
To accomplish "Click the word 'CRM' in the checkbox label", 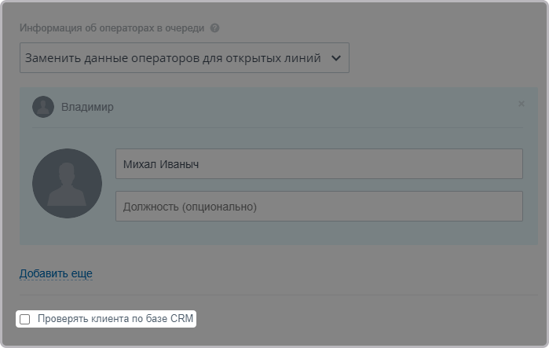I will 181,319.
